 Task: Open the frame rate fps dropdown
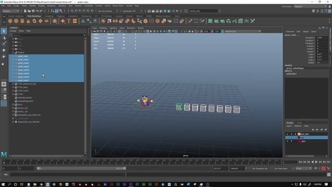click(x=303, y=168)
